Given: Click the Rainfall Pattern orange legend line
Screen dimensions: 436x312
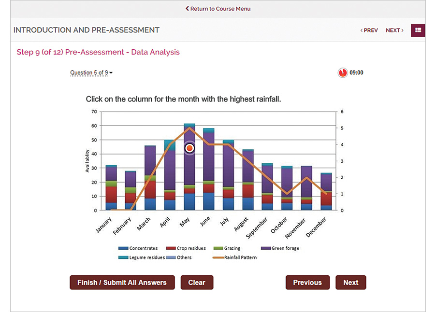Looking at the screenshot, I should coord(218,257).
